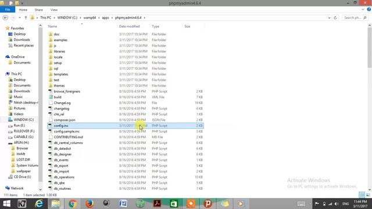Open Help via question mark icon

point(369,9)
